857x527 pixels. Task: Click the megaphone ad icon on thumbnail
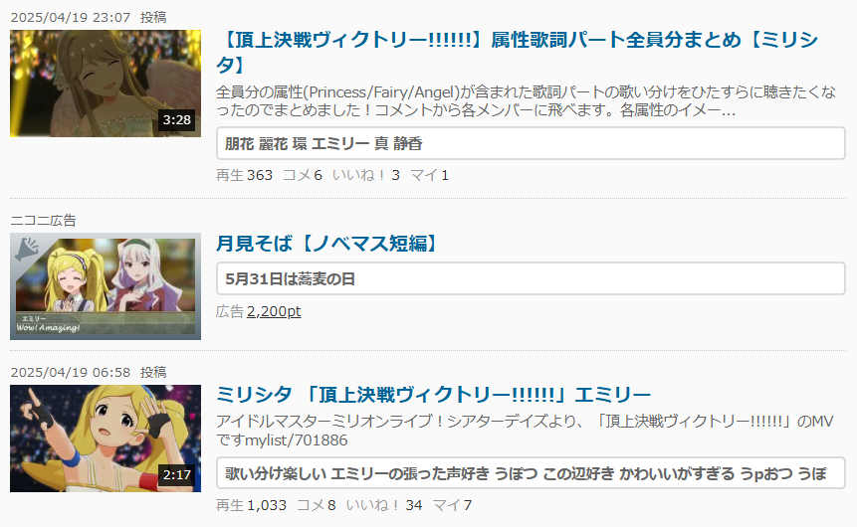[x=26, y=250]
